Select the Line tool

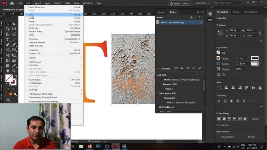[x=14, y=40]
